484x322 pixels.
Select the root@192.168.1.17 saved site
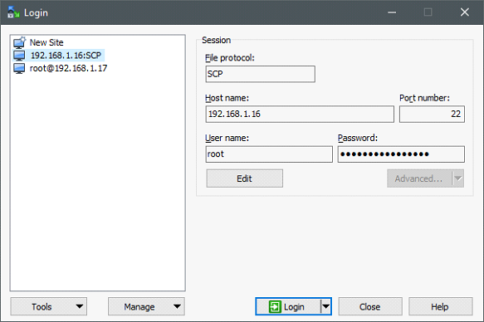coord(68,69)
